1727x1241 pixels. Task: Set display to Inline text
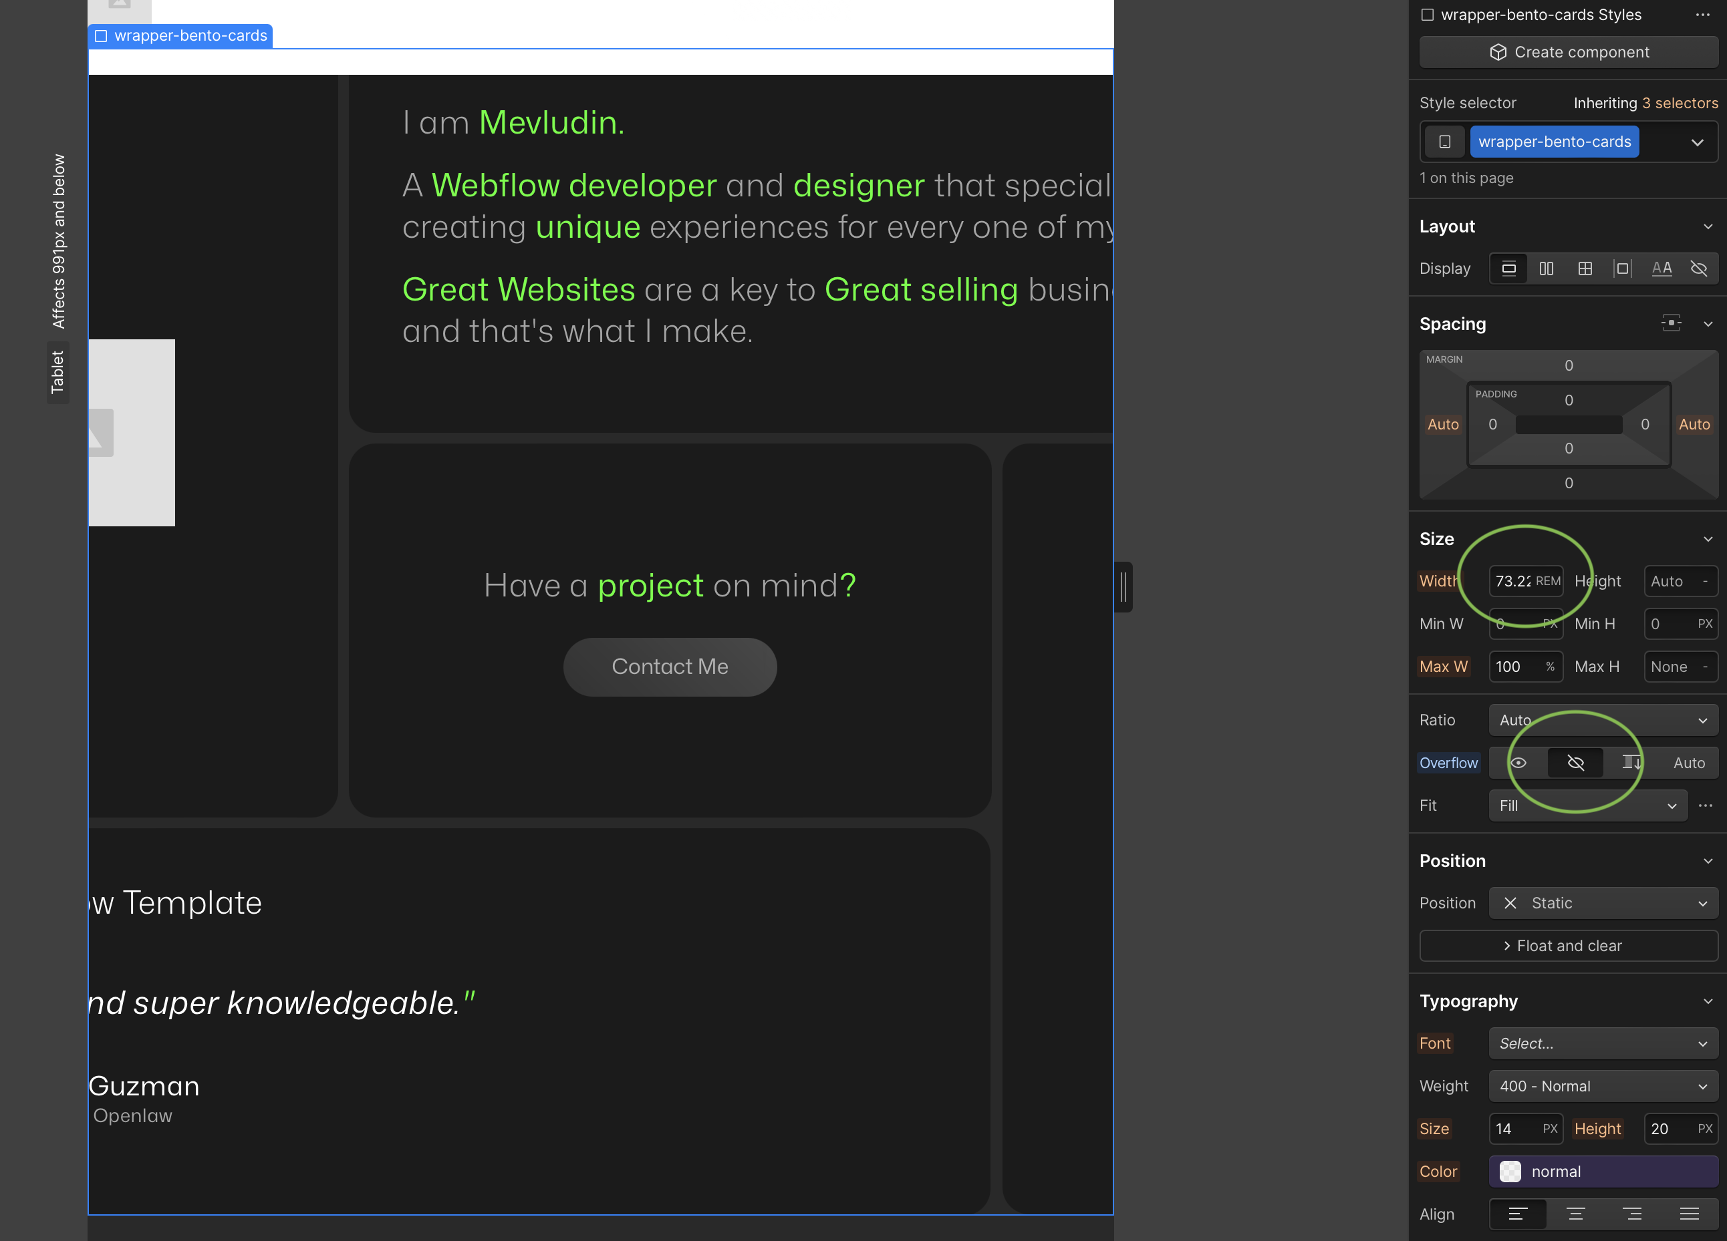1661,269
